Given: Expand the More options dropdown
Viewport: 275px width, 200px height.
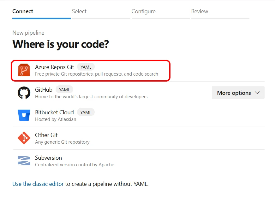Looking at the screenshot, I should coord(238,93).
